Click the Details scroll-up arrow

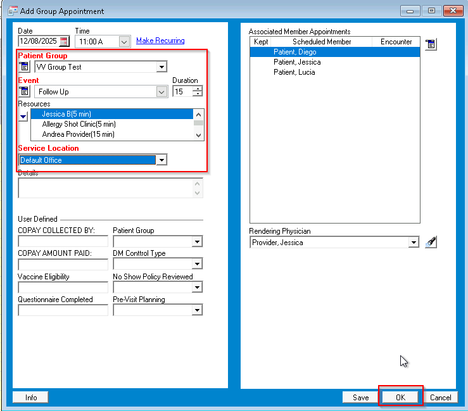(198, 184)
